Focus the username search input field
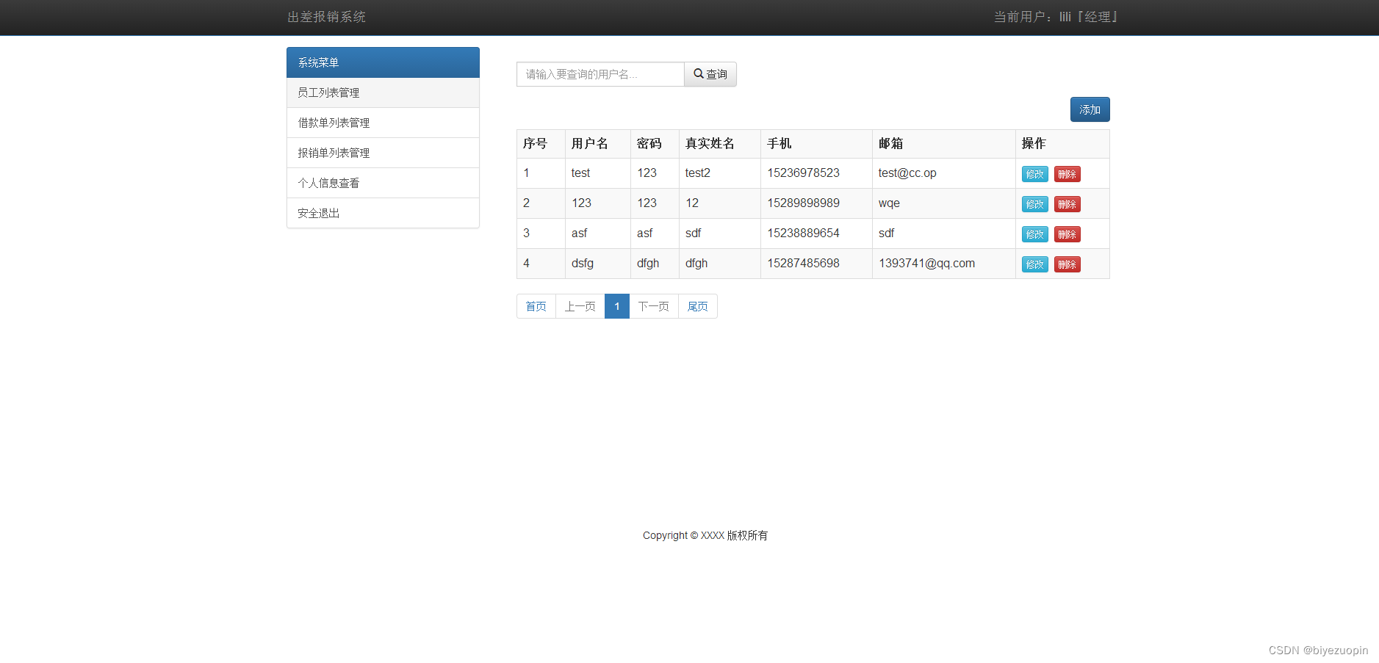The width and height of the screenshot is (1379, 663). (600, 74)
